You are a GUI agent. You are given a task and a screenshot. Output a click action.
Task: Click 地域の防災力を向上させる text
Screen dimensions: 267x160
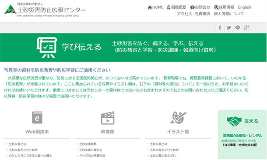239,141
